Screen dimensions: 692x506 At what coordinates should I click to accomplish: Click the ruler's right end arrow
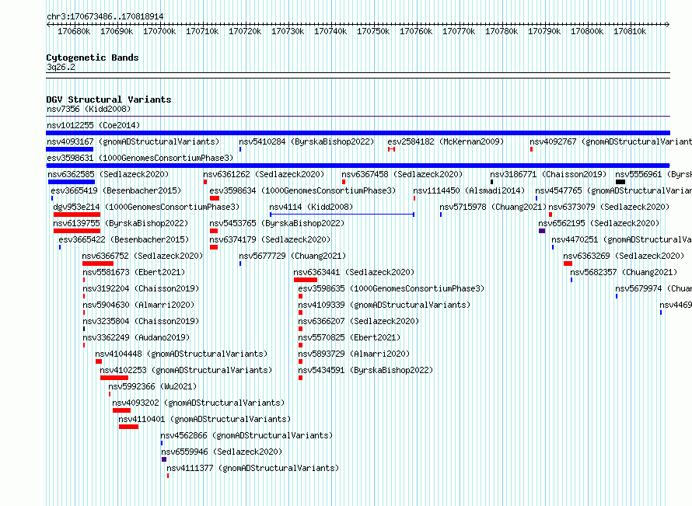pyautogui.click(x=667, y=25)
